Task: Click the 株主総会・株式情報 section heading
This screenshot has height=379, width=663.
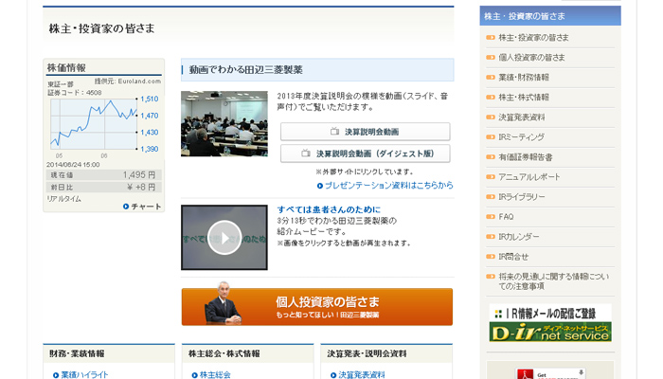Action: (224, 353)
